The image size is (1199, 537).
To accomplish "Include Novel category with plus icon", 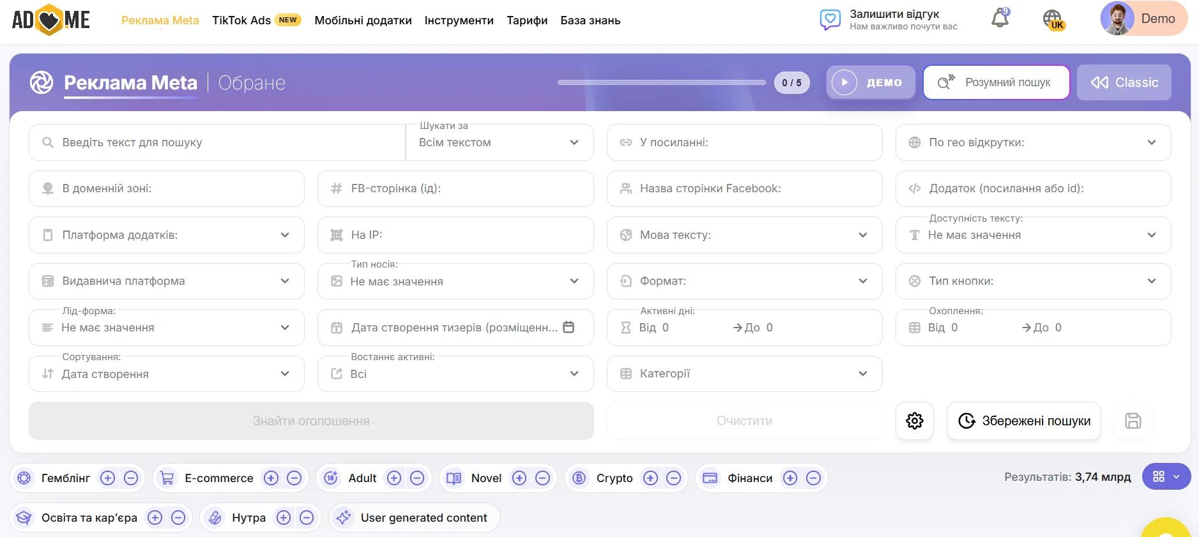I will click(520, 478).
